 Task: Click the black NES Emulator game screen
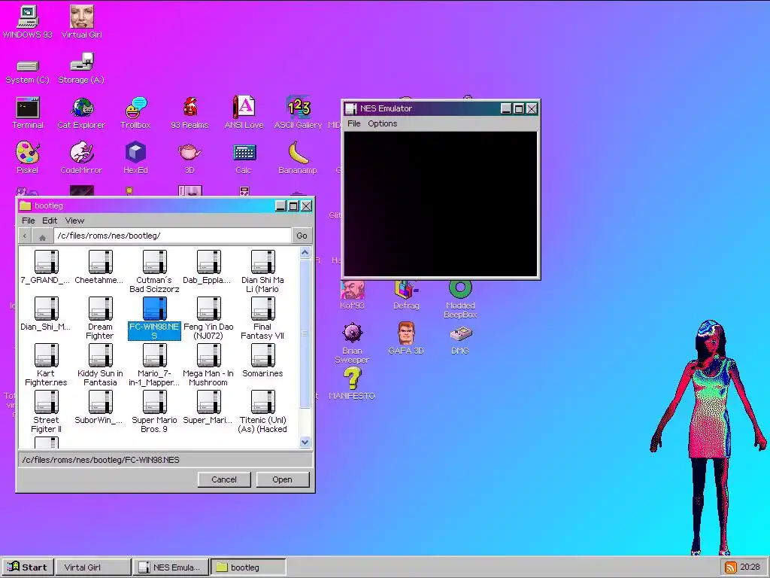point(441,204)
